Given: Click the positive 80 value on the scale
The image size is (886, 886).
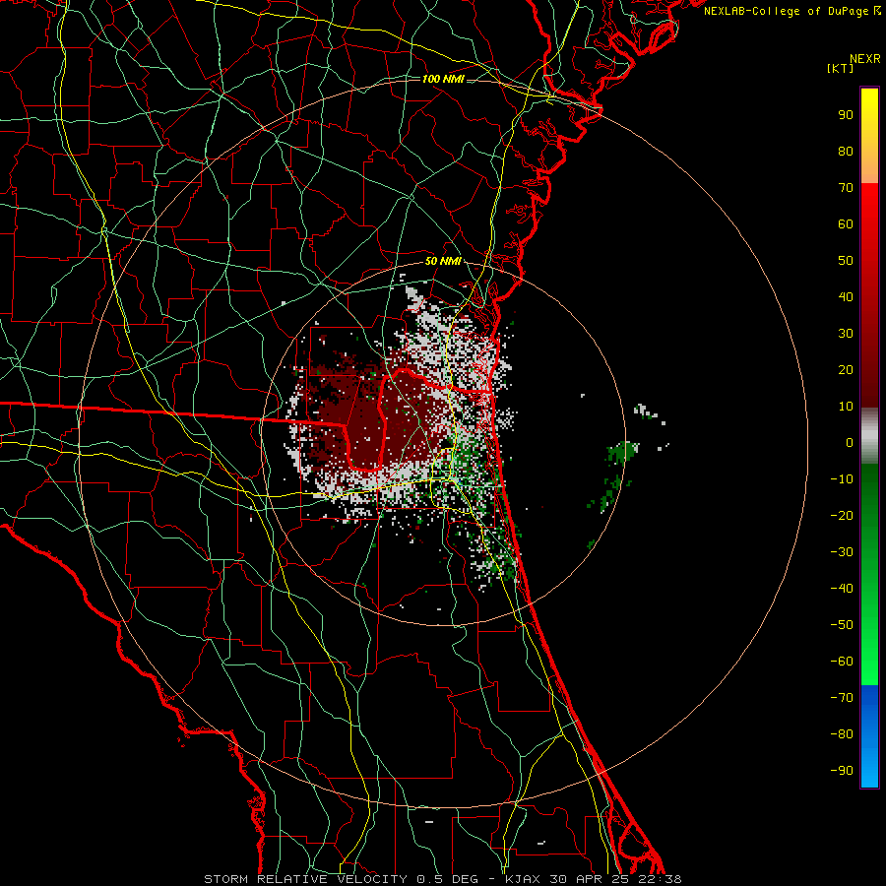Looking at the screenshot, I should pos(846,152).
